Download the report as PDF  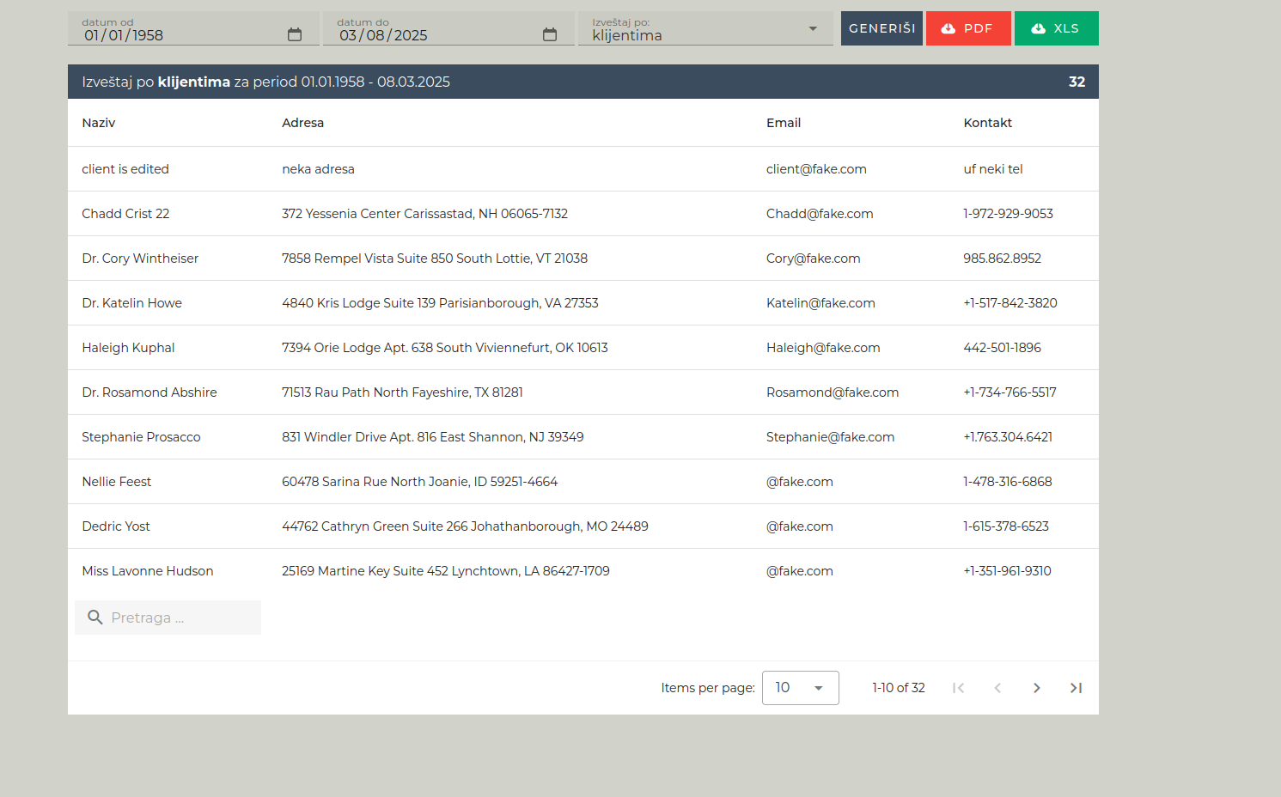[967, 28]
